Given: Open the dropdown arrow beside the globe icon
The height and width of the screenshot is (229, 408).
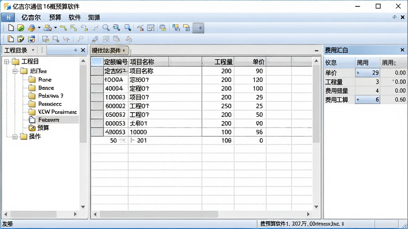Looking at the screenshot, I should (39, 28).
